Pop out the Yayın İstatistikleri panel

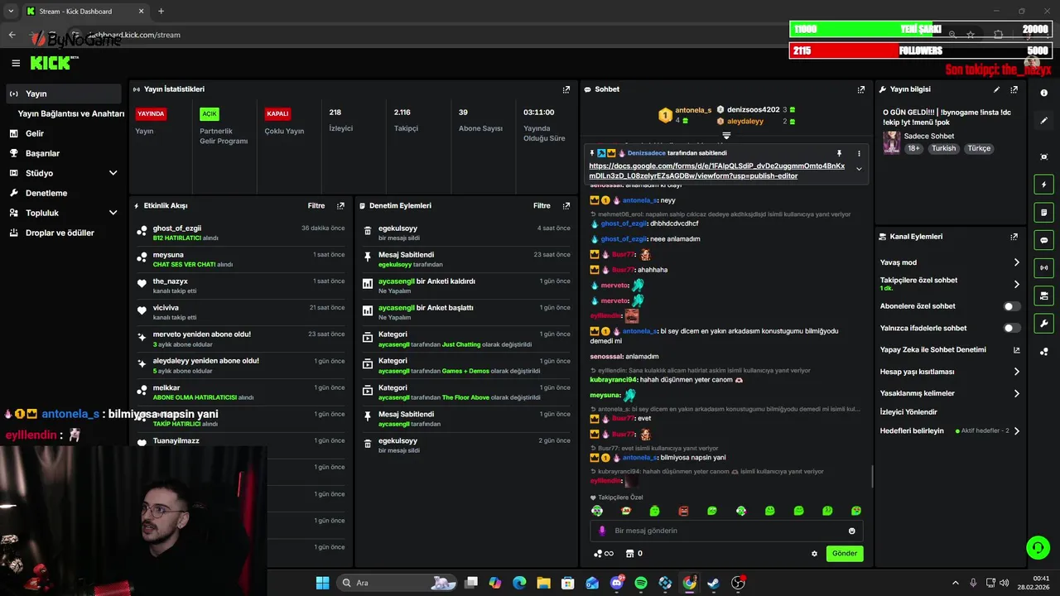click(566, 89)
